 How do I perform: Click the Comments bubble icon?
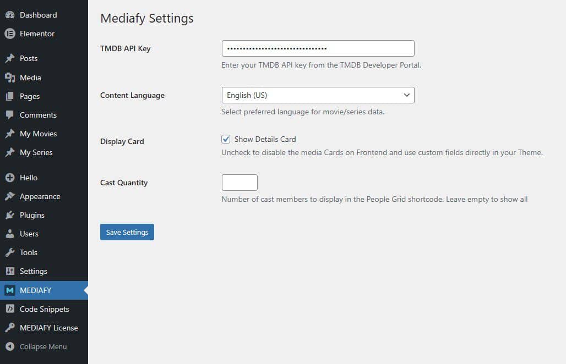point(10,115)
